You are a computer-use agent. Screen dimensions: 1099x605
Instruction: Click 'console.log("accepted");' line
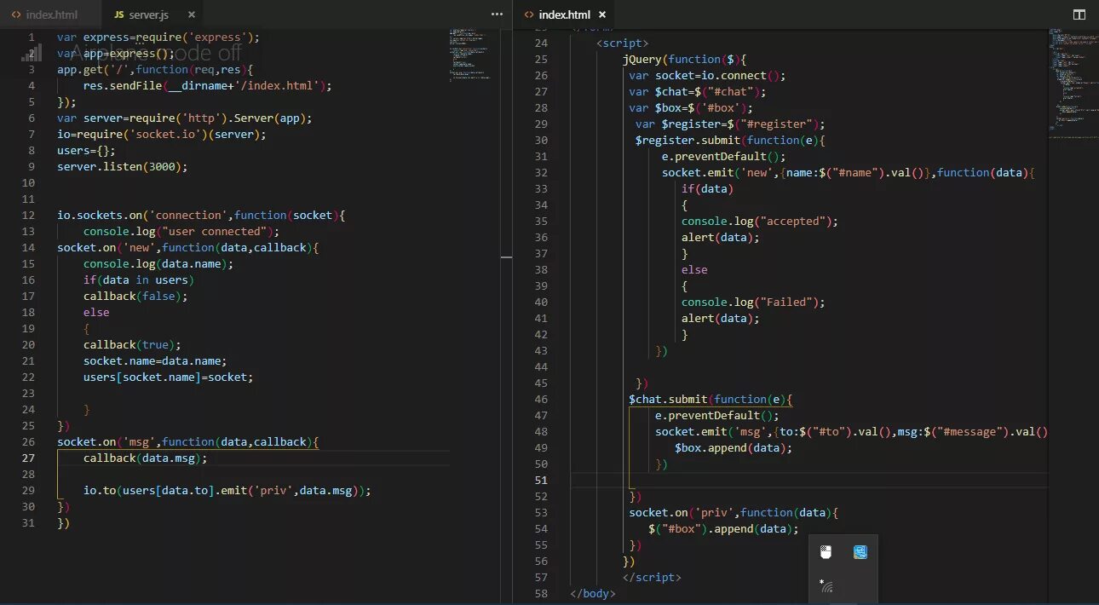point(760,221)
